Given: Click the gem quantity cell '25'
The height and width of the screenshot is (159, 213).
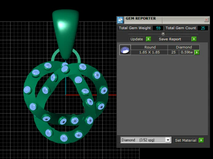Looking at the screenshot, I should [x=174, y=52].
